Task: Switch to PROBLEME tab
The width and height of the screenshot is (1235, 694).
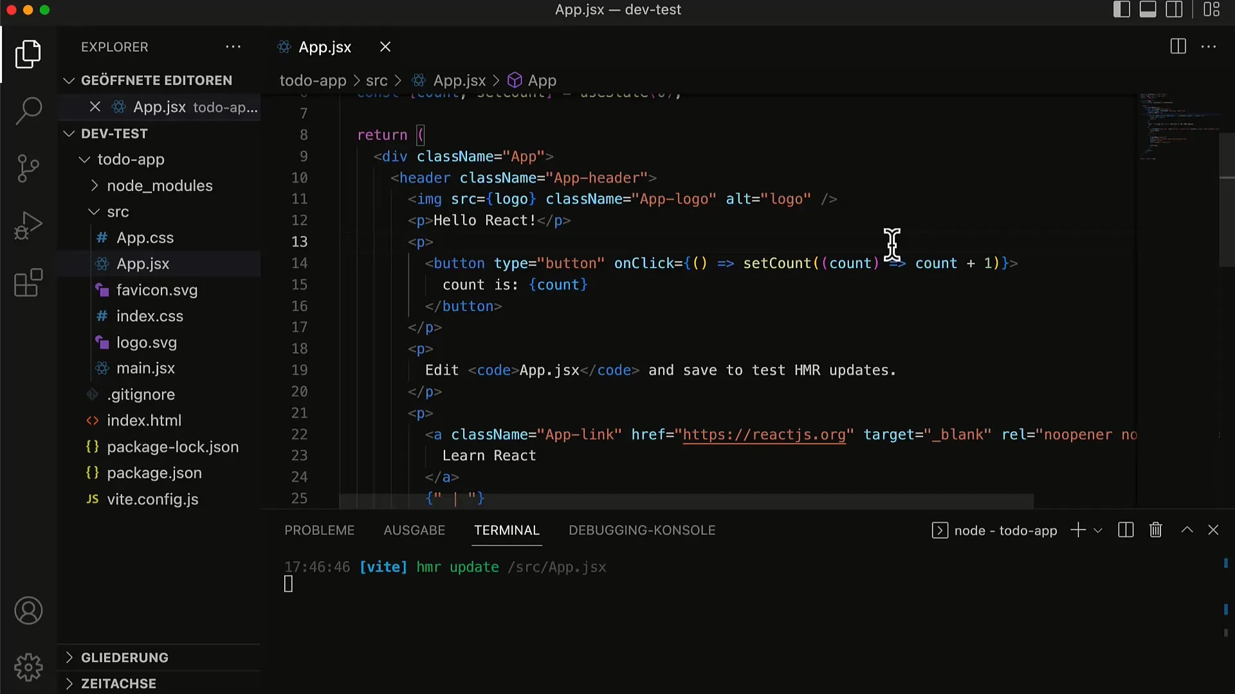Action: (320, 531)
